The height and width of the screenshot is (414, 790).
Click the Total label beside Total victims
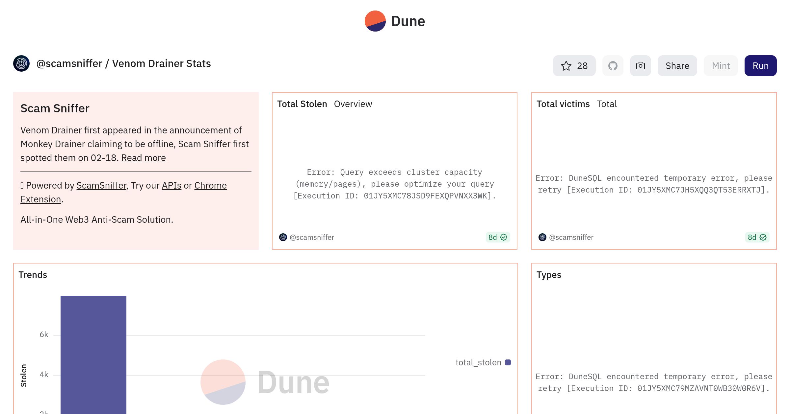607,104
